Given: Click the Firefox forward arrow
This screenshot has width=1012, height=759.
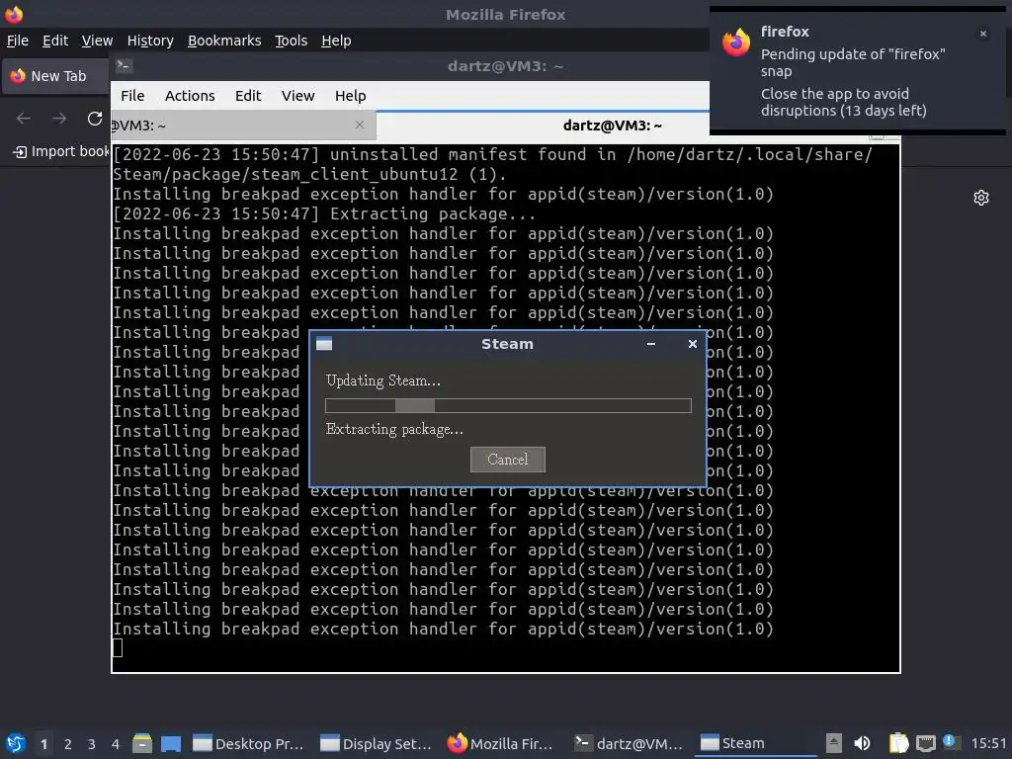Looking at the screenshot, I should click(59, 119).
